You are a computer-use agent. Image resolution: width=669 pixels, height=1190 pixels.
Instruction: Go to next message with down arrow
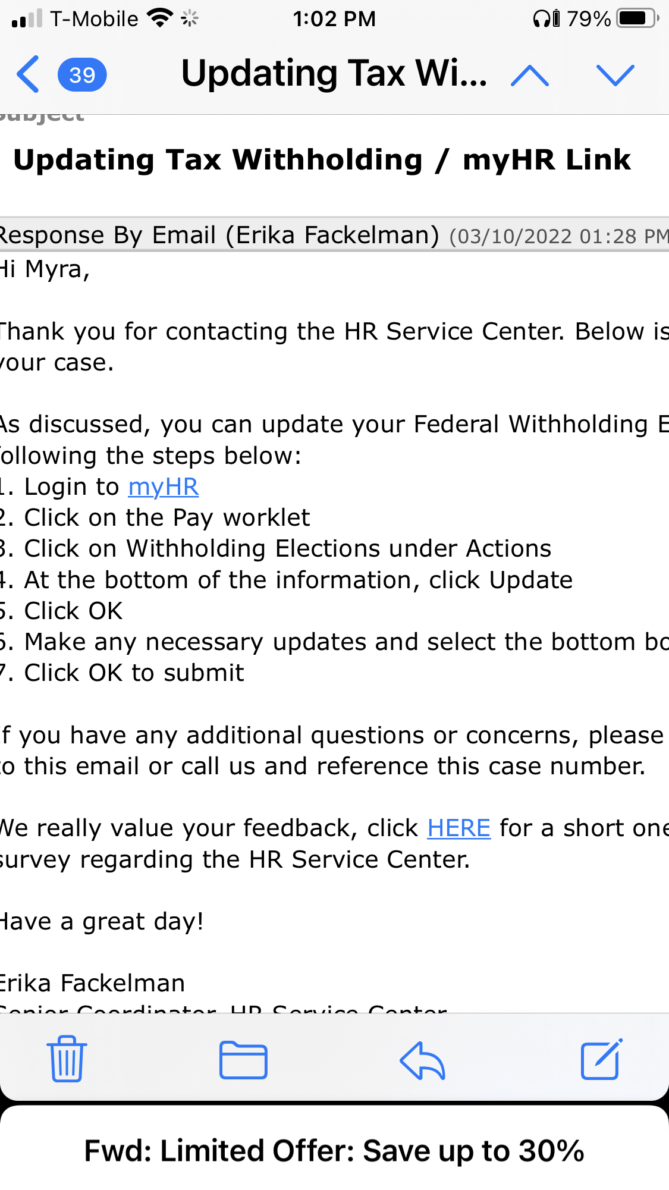615,75
